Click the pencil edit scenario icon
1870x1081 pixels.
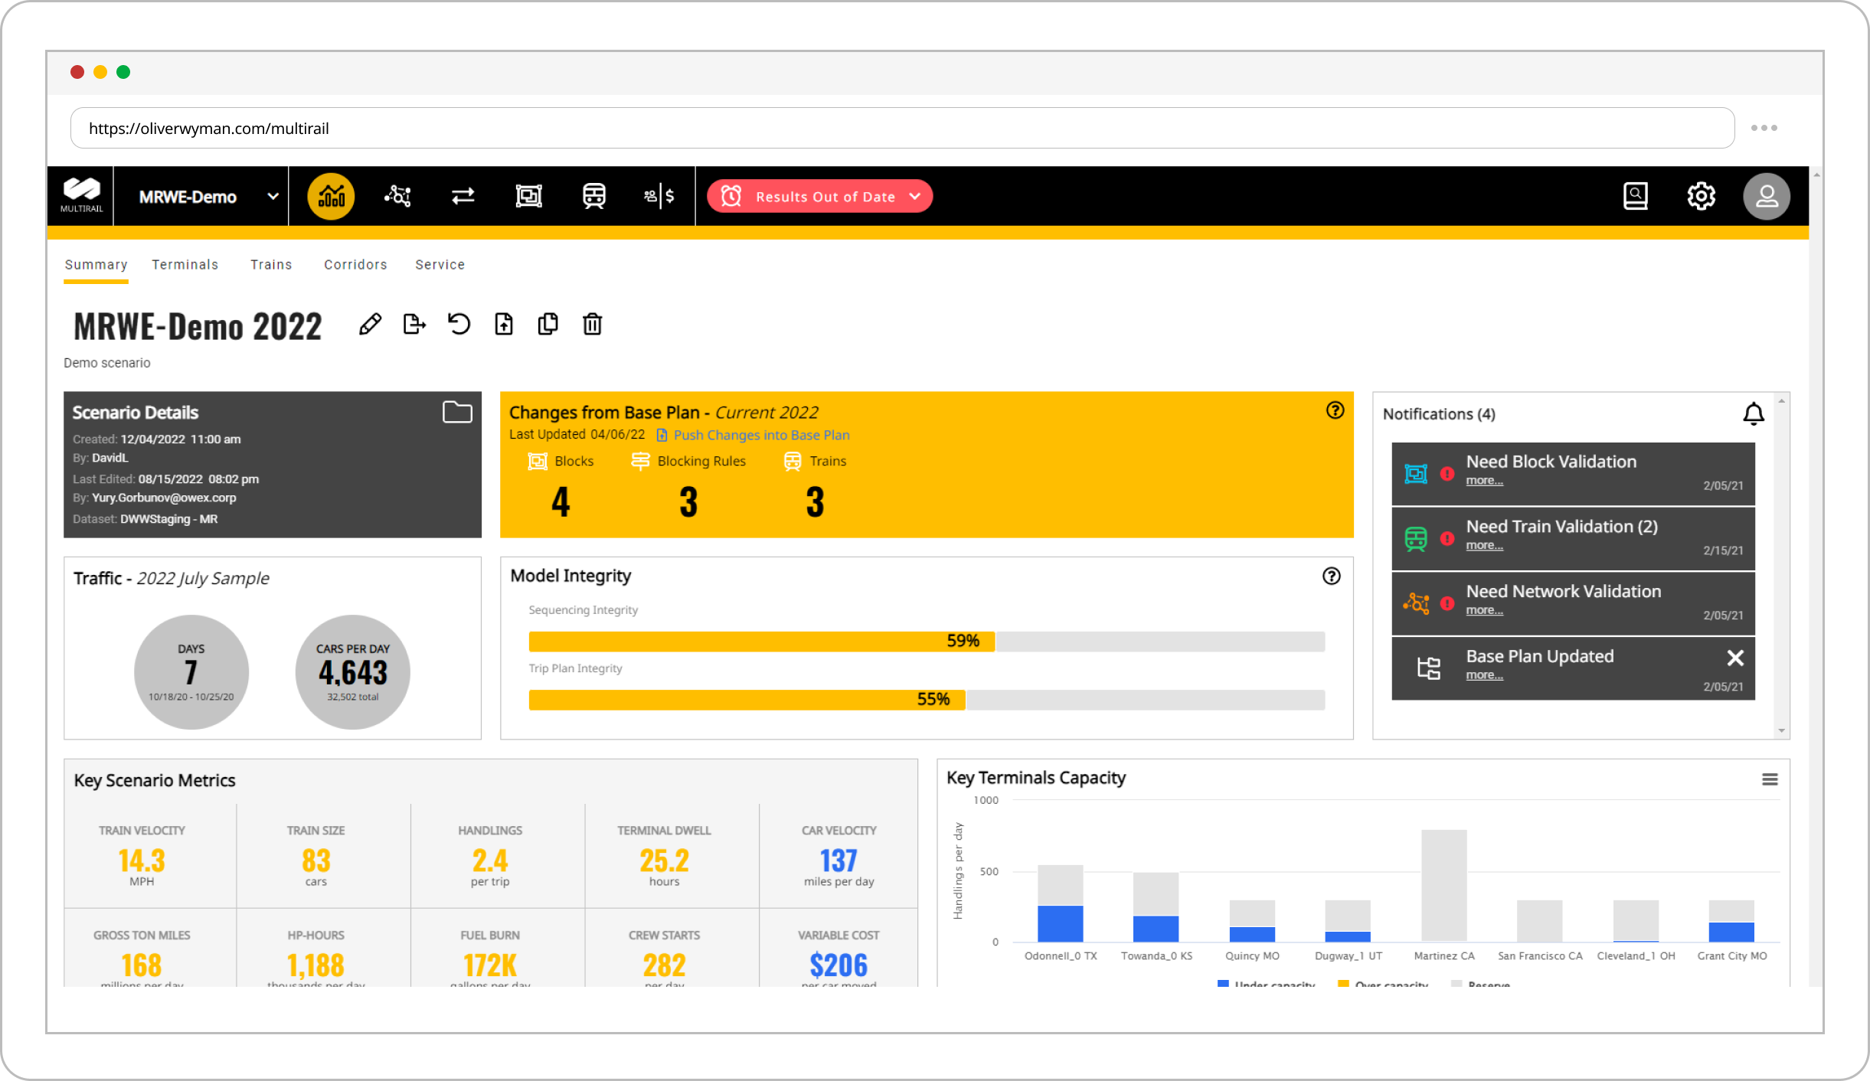tap(370, 325)
